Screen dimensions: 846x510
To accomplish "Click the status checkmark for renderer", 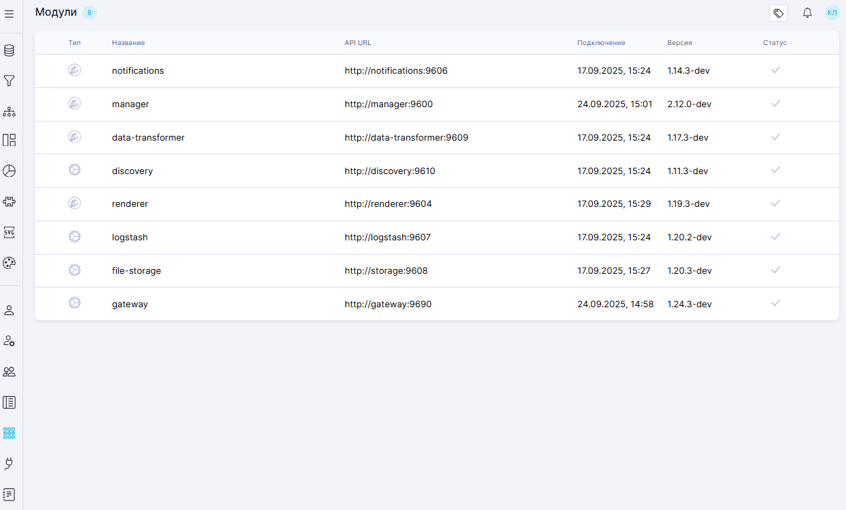I will [775, 203].
